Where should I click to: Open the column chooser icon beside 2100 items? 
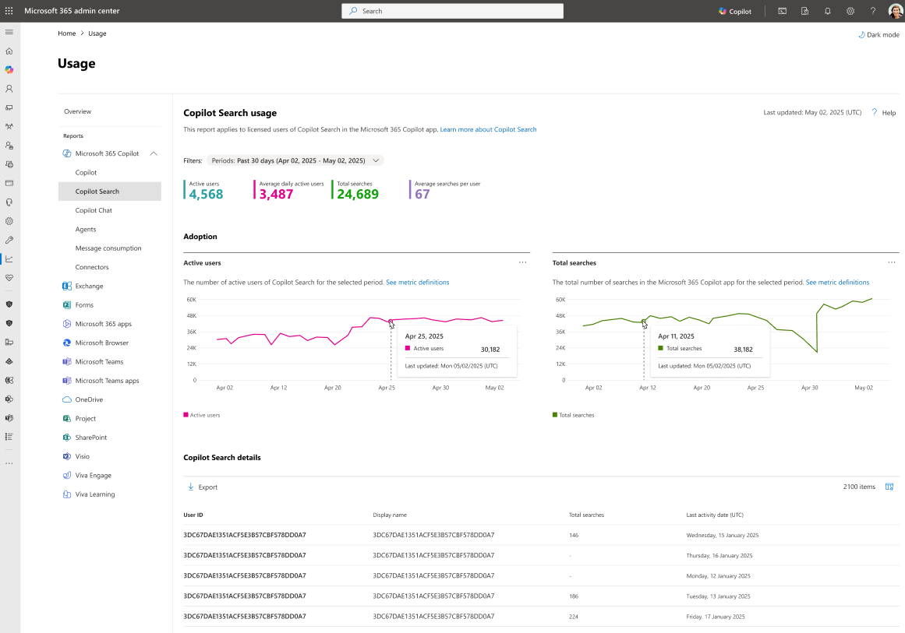(x=889, y=487)
